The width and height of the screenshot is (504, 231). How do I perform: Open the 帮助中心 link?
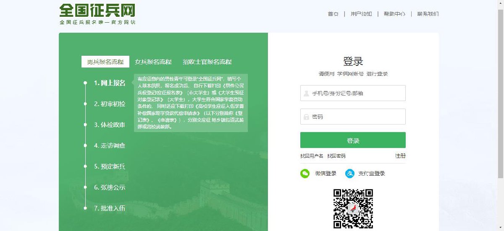pyautogui.click(x=394, y=14)
